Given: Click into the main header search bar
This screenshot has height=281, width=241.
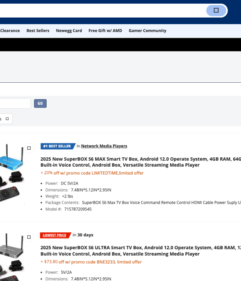Looking at the screenshot, I should point(100,10).
